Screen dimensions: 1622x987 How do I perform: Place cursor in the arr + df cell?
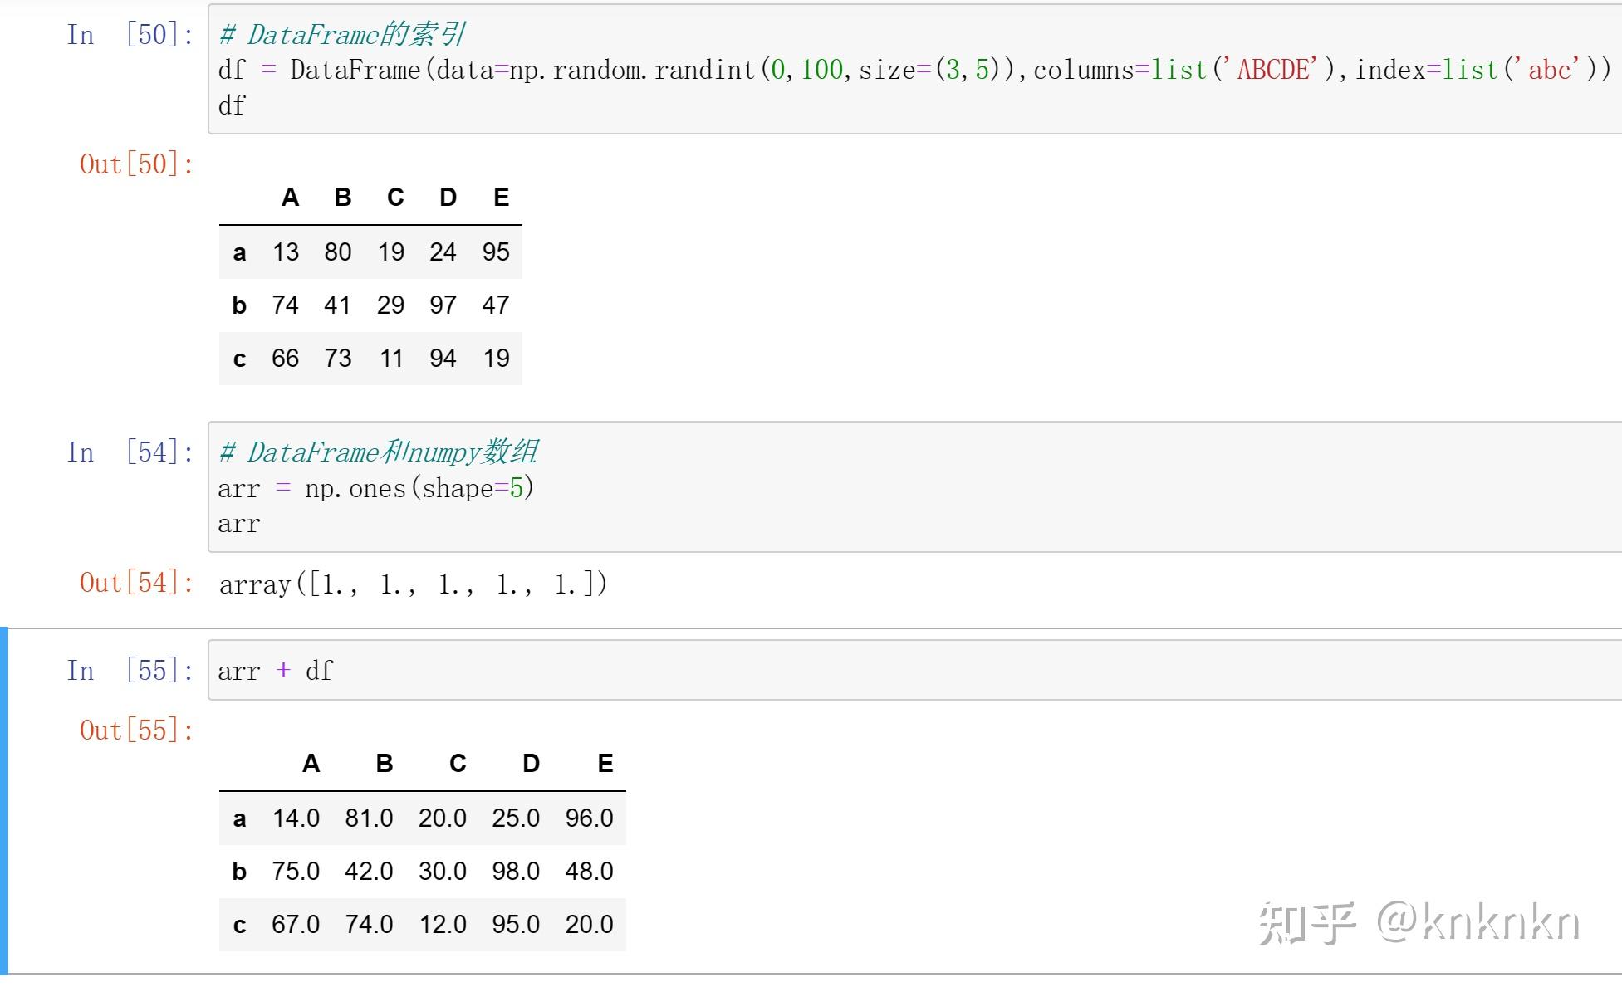click(x=274, y=671)
